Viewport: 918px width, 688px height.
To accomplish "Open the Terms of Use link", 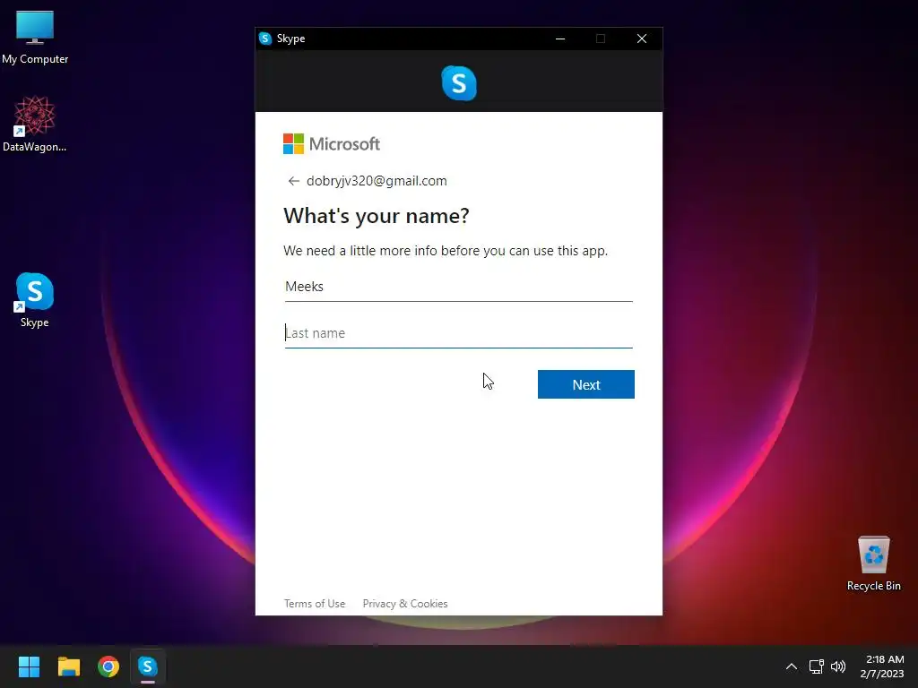I will coord(315,604).
